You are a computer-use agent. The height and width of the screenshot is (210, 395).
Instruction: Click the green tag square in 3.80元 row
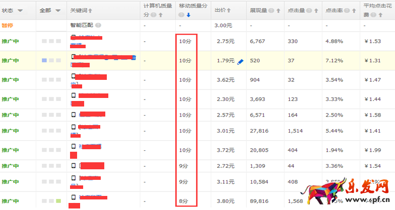pos(58,201)
